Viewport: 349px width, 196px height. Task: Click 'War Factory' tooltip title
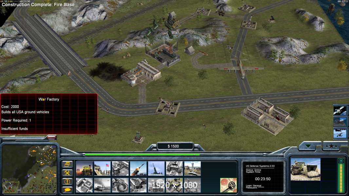(x=49, y=99)
